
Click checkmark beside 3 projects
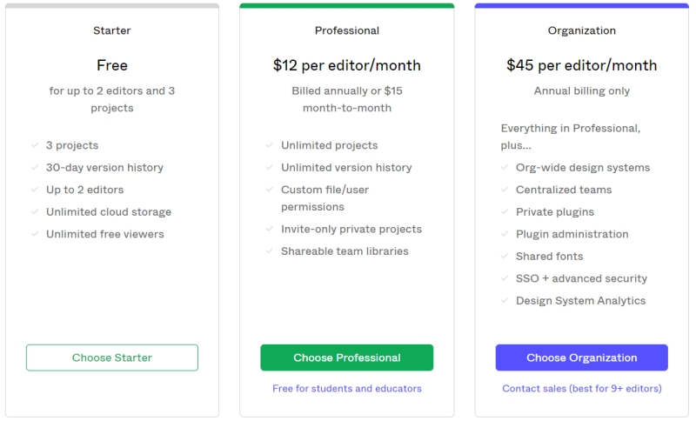click(x=35, y=145)
